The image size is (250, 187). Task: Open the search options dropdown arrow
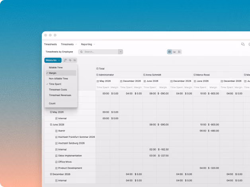[121, 52]
